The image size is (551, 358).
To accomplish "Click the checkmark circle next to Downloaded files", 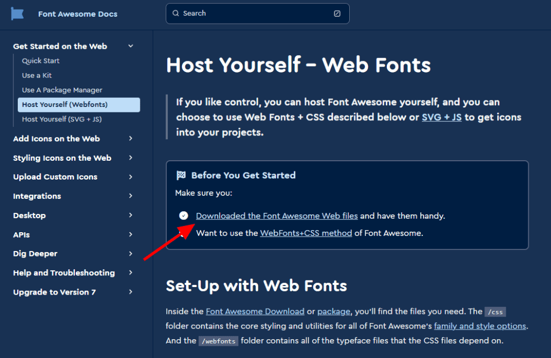I will [x=183, y=216].
